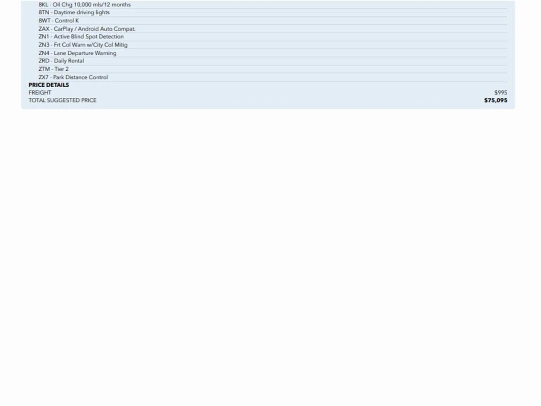This screenshot has height=406, width=541.
Task: Click the ZN3 option code
Action: (44, 45)
